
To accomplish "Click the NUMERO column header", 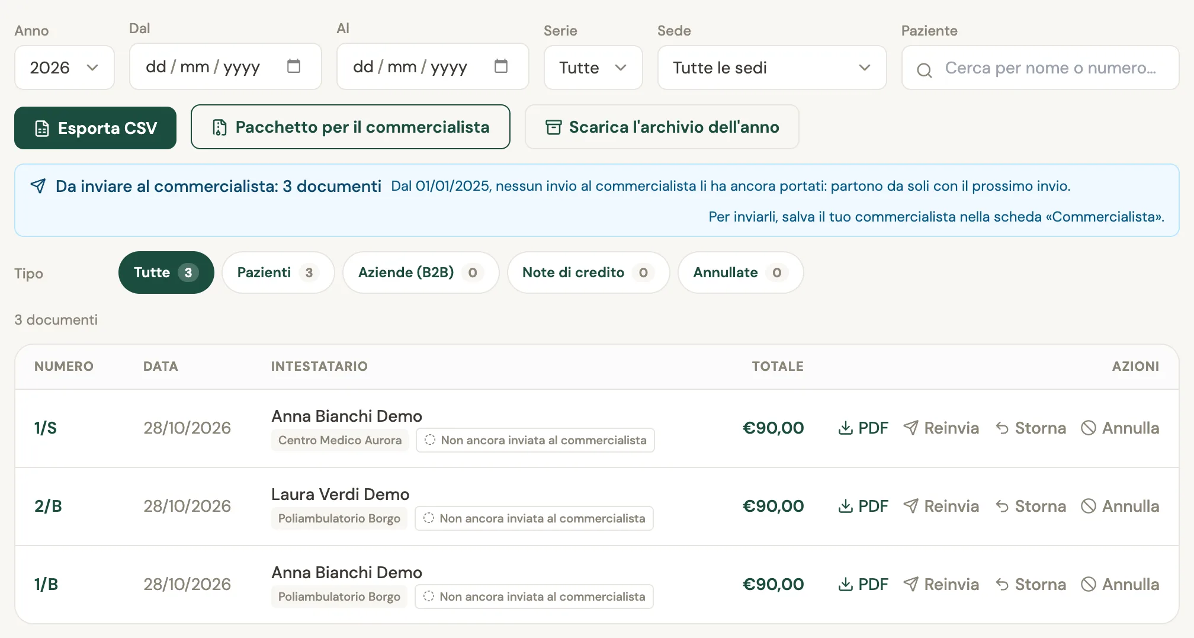I will [64, 366].
